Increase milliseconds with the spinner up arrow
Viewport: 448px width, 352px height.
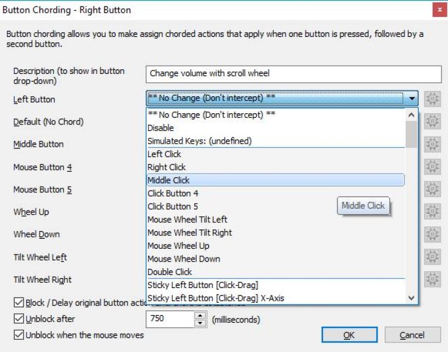click(x=200, y=316)
